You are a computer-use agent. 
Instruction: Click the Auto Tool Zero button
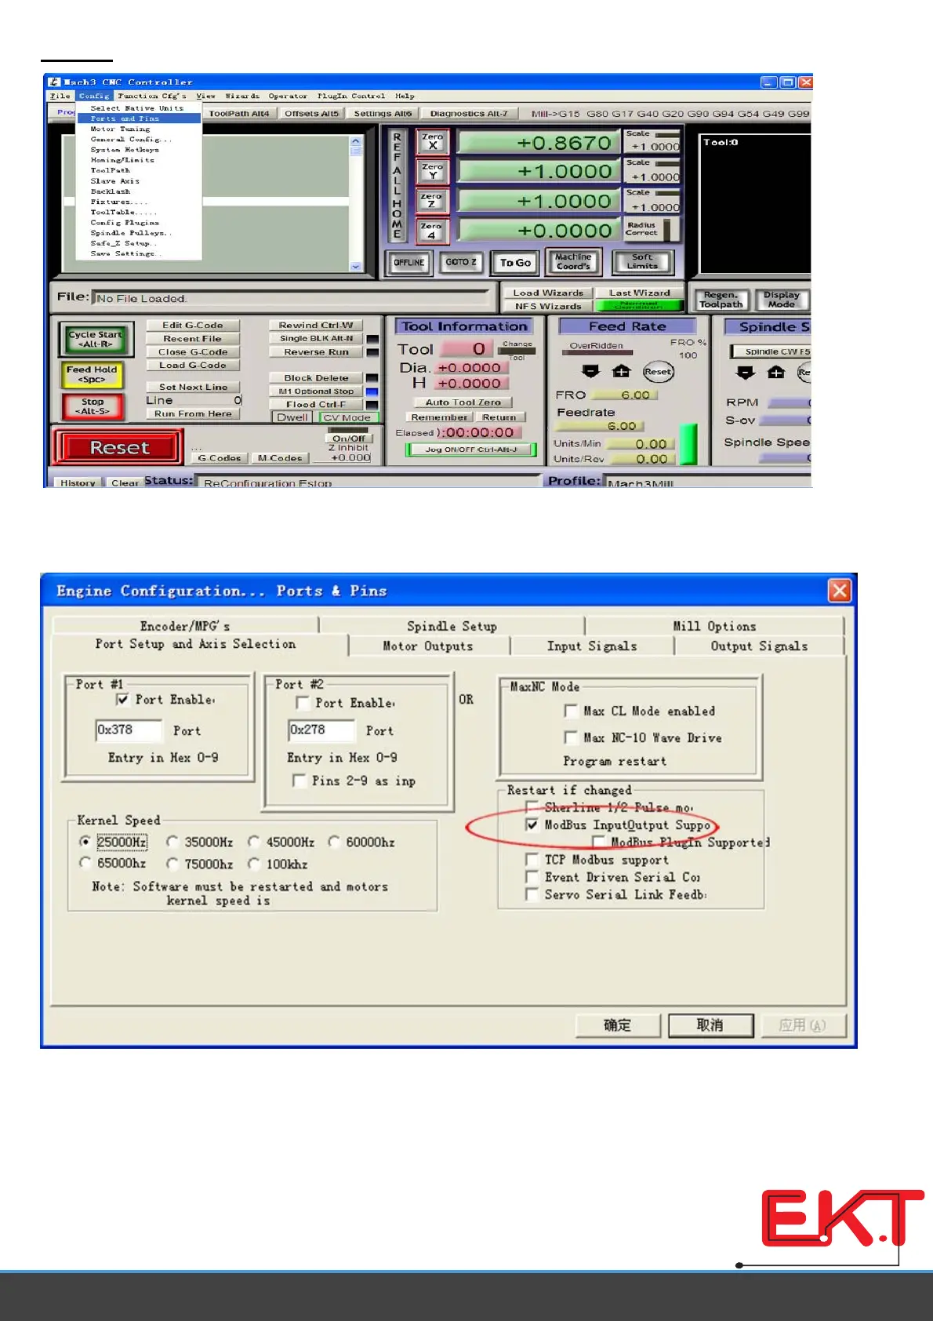(x=463, y=402)
